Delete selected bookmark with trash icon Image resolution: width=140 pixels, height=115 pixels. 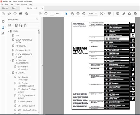click(x=16, y=25)
